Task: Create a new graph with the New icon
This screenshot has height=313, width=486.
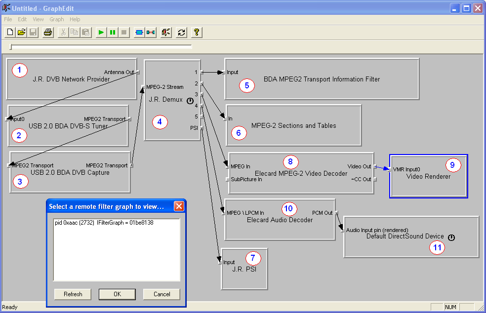Action: tap(10, 32)
